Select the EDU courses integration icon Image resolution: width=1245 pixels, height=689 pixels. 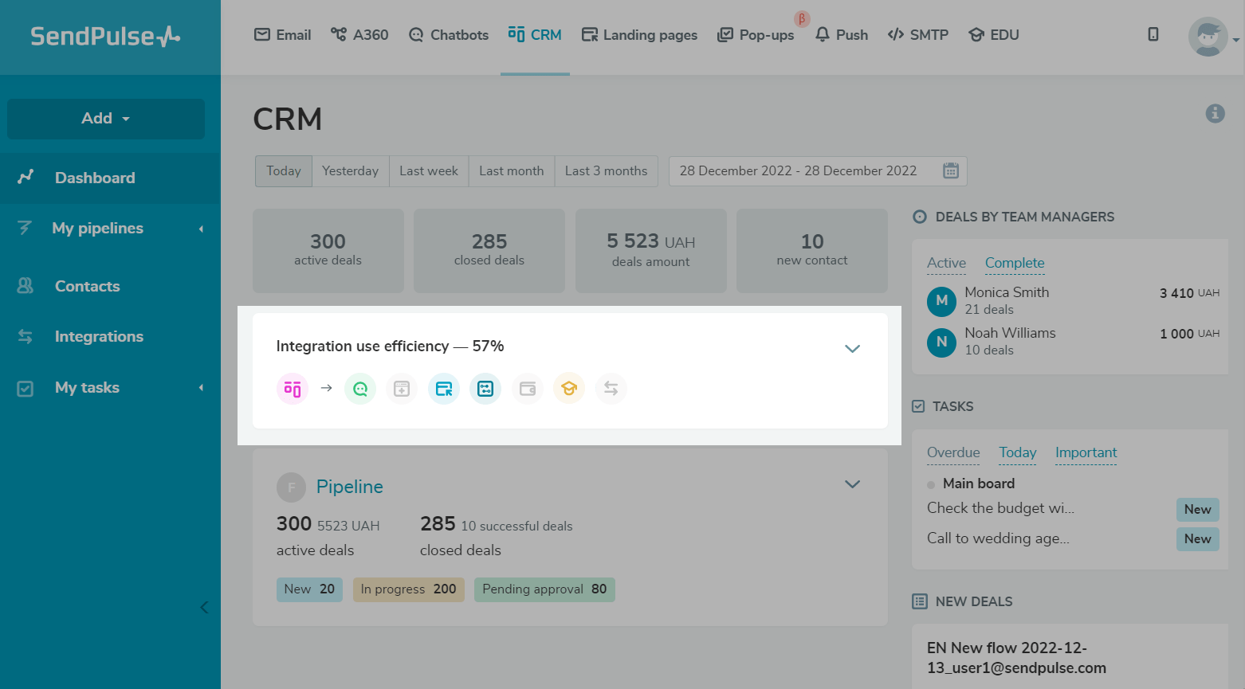click(569, 389)
